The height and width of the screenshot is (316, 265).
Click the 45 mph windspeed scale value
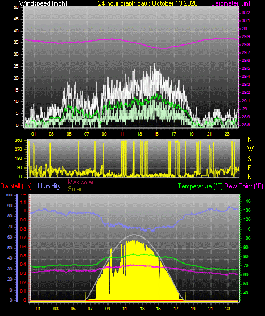point(16,19)
